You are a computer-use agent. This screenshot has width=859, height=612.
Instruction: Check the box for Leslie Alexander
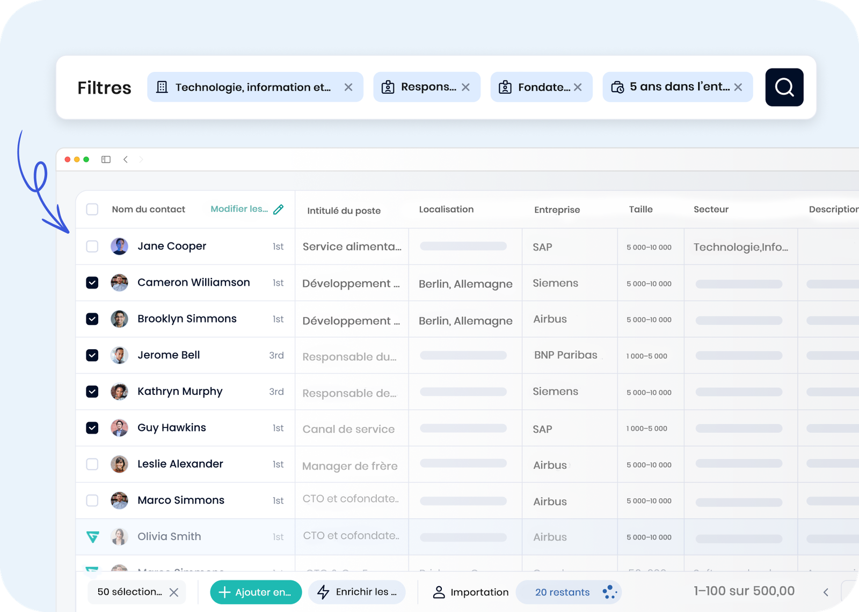click(92, 464)
